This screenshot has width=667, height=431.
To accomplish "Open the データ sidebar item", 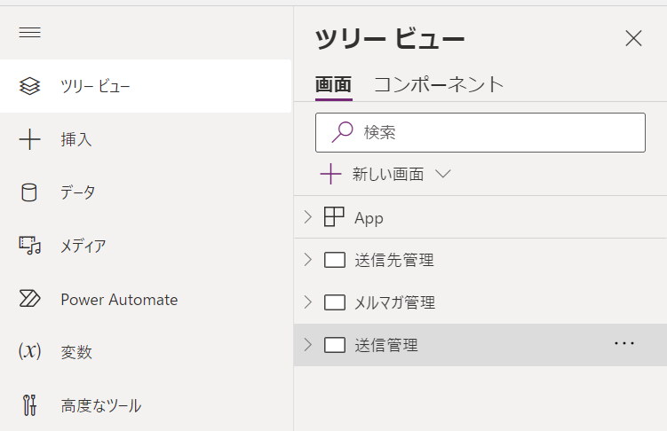I will tap(146, 192).
